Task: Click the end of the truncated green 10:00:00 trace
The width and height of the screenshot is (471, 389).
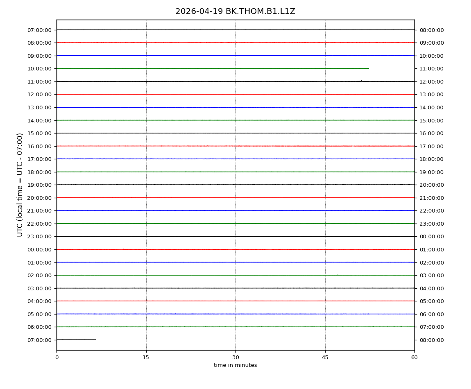Action: click(368, 68)
